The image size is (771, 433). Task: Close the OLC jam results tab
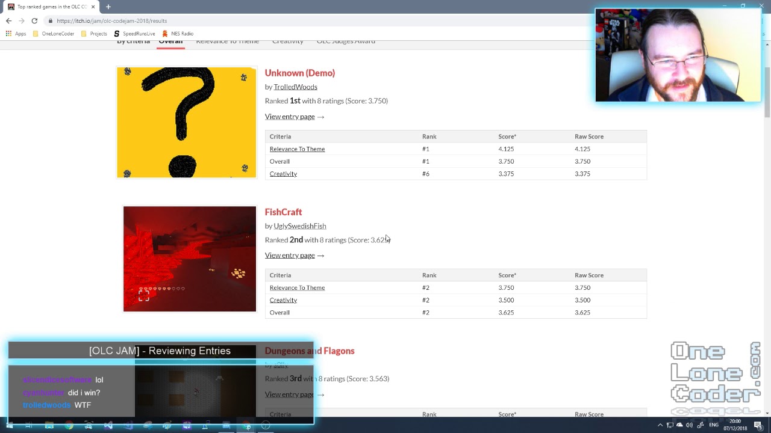(93, 7)
